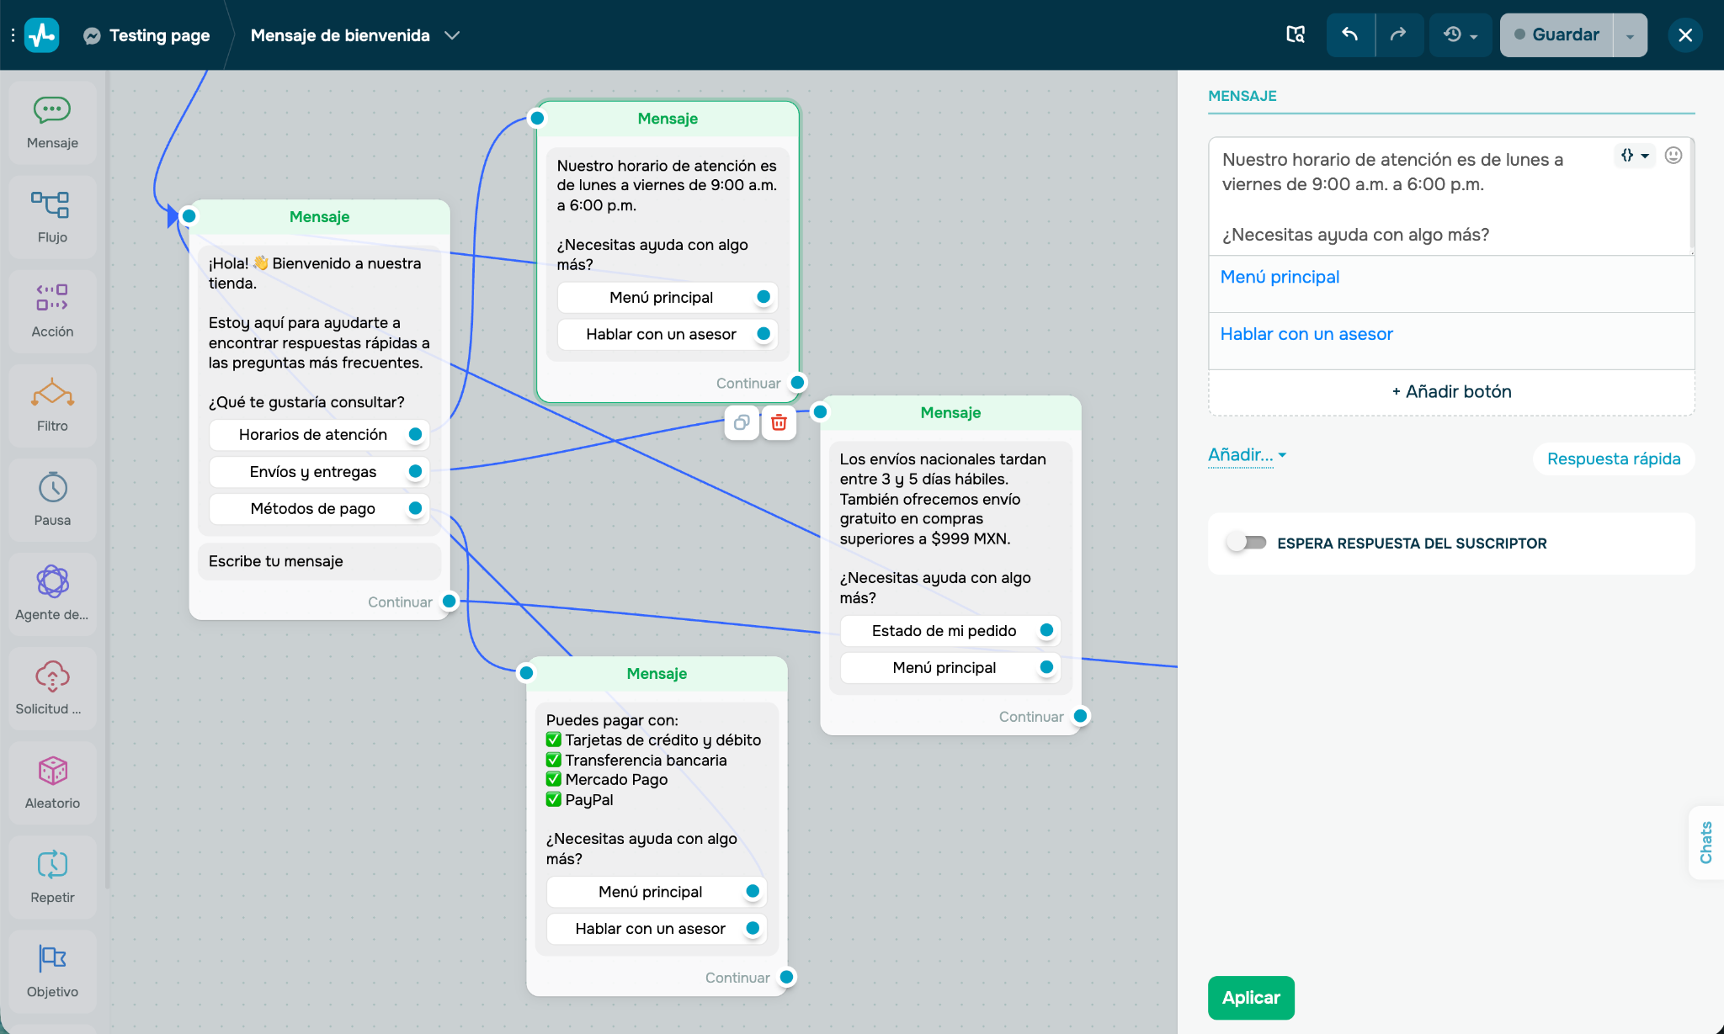Click Continuar connector dot of welcome block
Image resolution: width=1724 pixels, height=1034 pixels.
(450, 601)
